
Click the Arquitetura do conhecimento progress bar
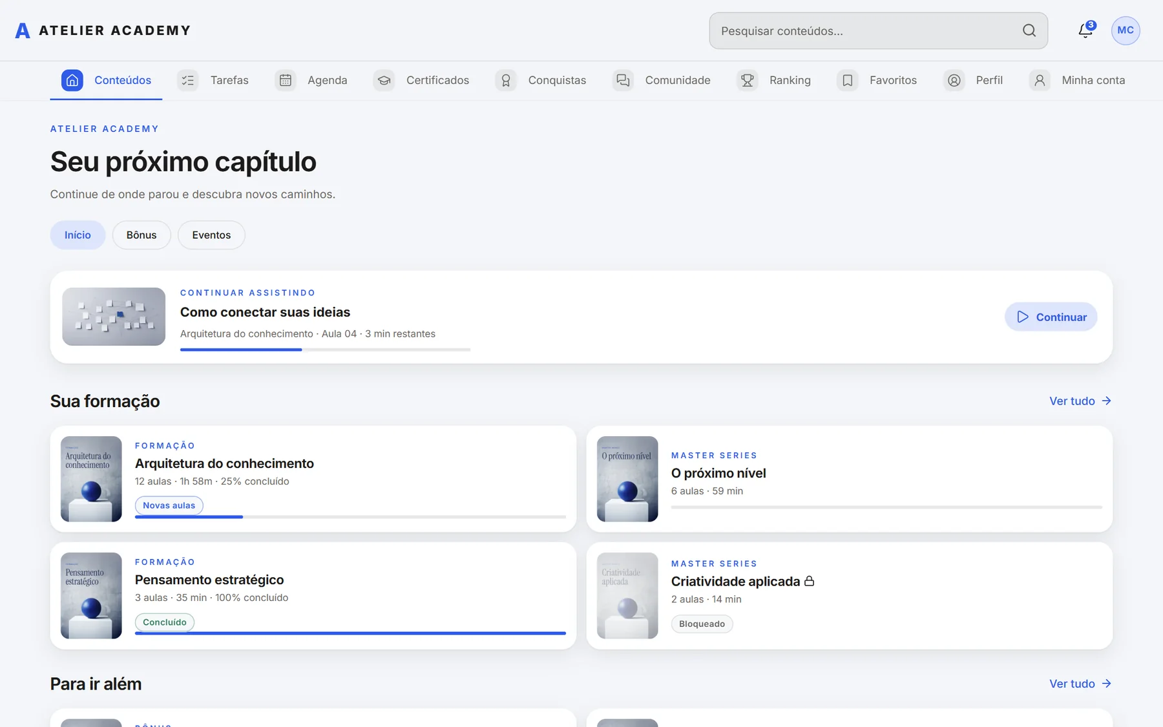click(x=350, y=517)
